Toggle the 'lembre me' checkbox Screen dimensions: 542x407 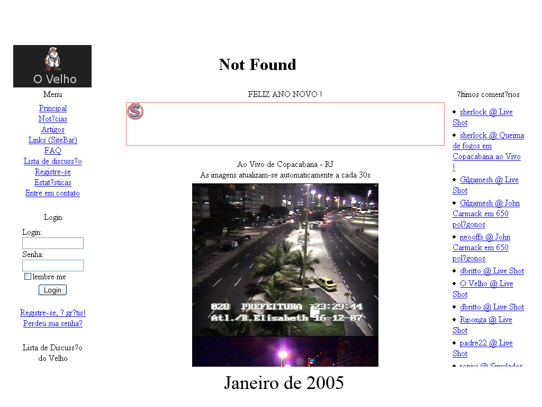point(28,277)
